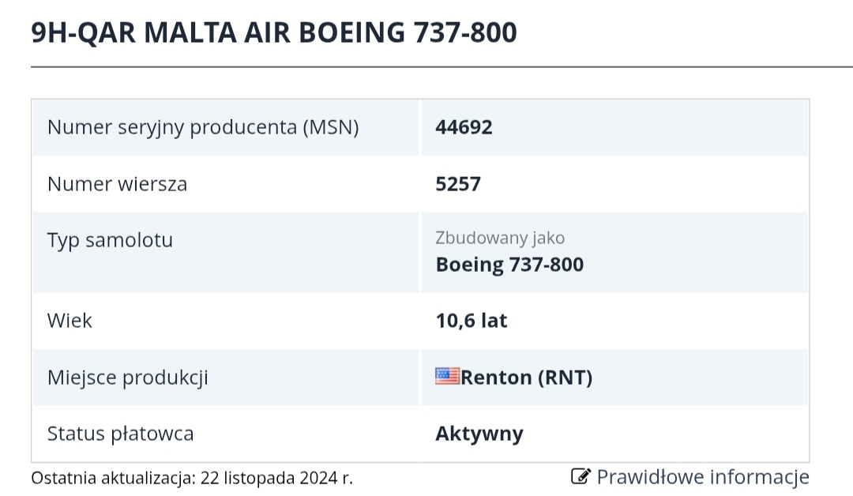Select the Numer seryjny producenta (MSN) label

click(203, 127)
